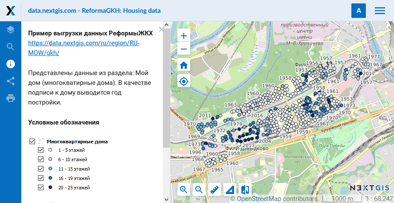The width and height of the screenshot is (394, 203).
Task: Click the NextGIS X logo
Action: pos(11,11)
